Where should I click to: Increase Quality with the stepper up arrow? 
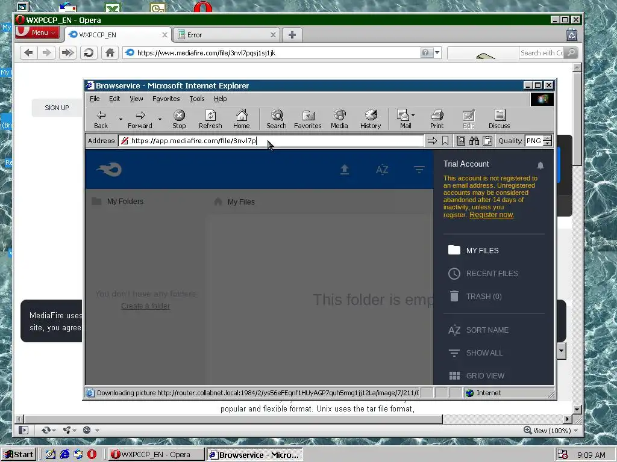coord(547,138)
